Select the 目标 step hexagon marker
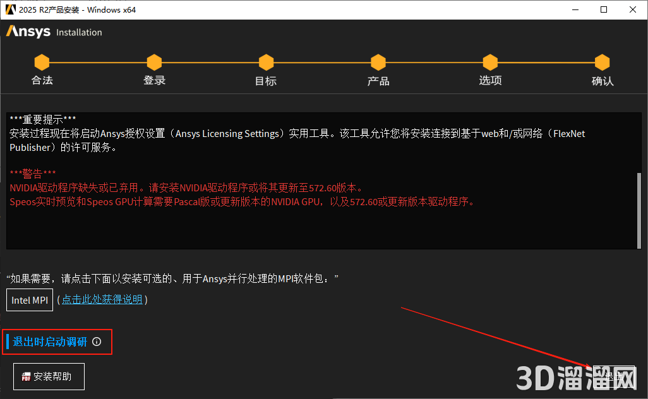 point(266,62)
